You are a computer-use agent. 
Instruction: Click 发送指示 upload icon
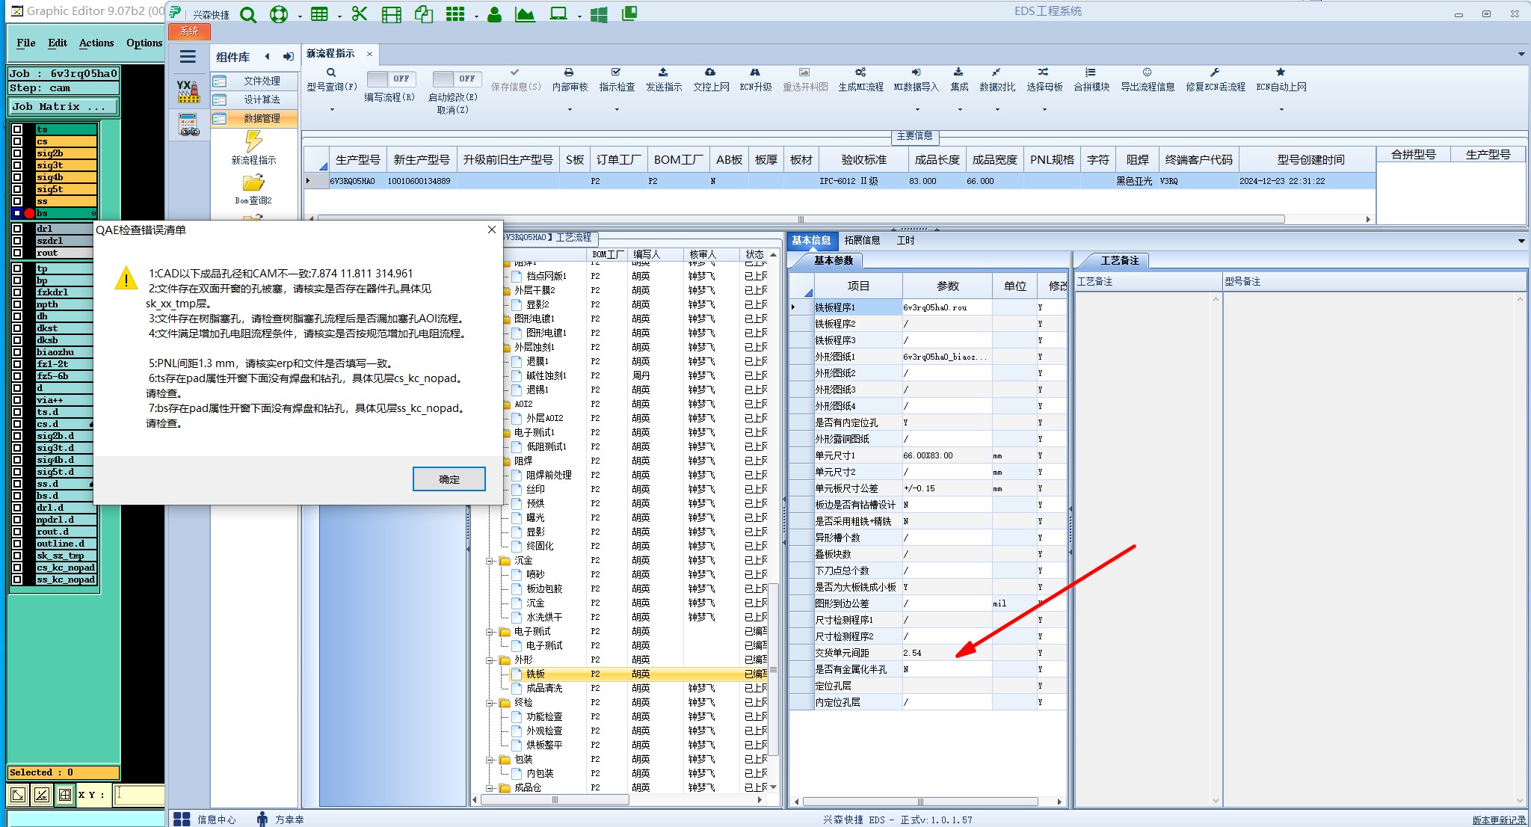pos(663,73)
